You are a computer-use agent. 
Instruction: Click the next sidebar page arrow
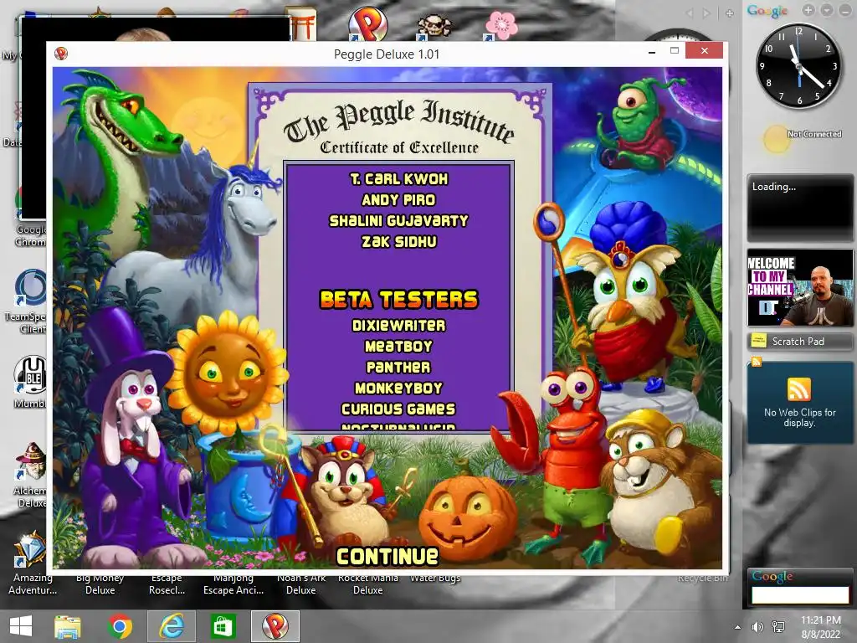point(706,13)
